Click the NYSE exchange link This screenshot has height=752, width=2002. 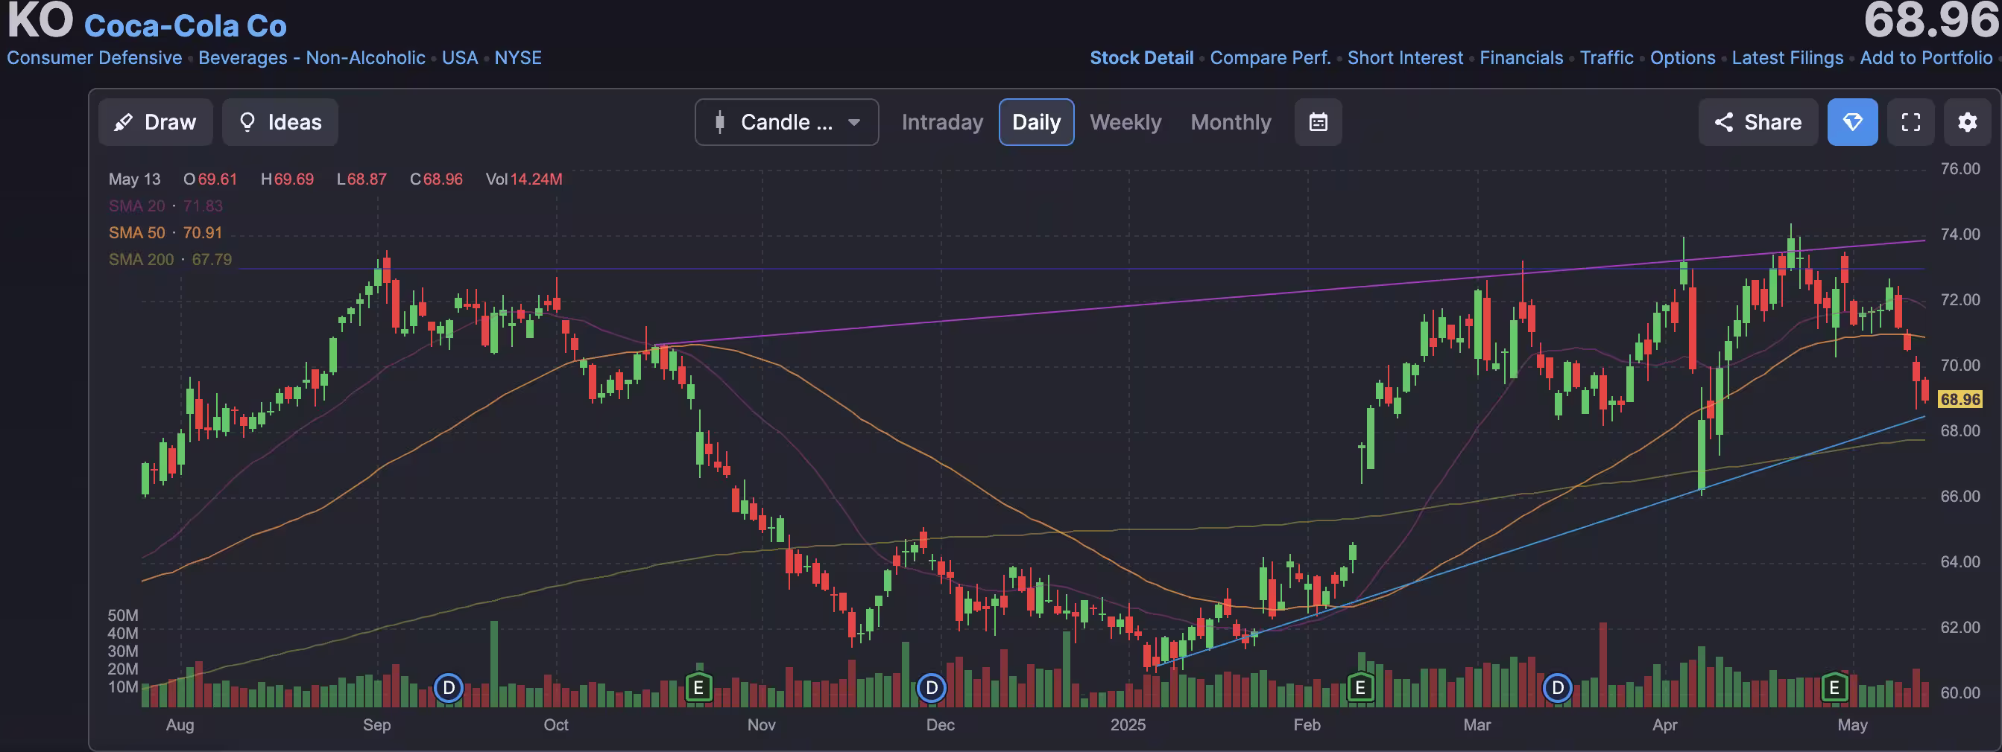[517, 58]
